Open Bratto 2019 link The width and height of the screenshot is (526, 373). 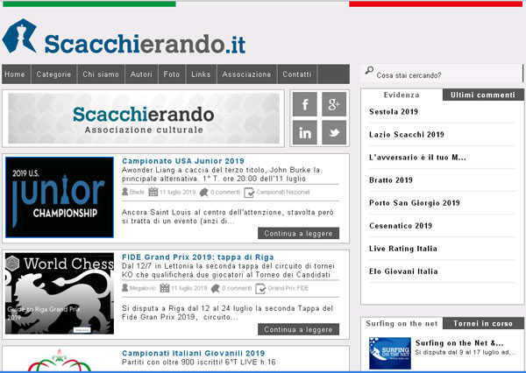[x=391, y=180]
